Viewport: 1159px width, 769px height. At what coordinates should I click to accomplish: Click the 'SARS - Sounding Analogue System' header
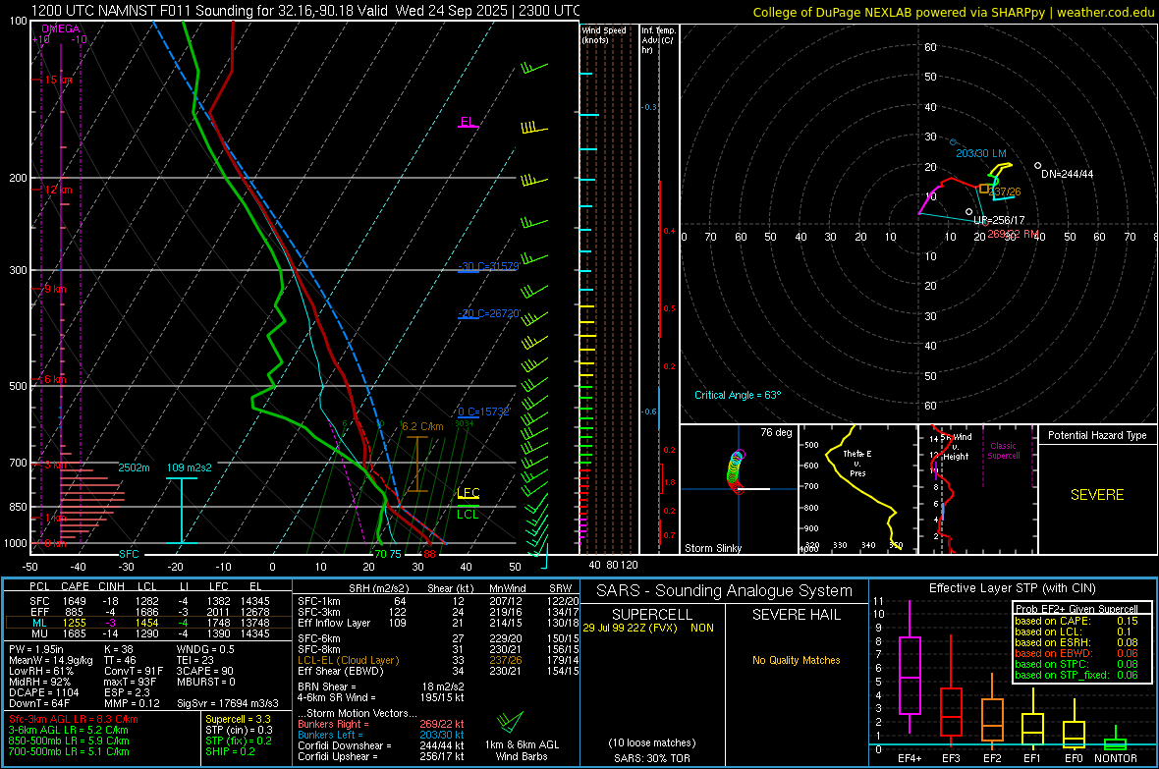pyautogui.click(x=725, y=591)
